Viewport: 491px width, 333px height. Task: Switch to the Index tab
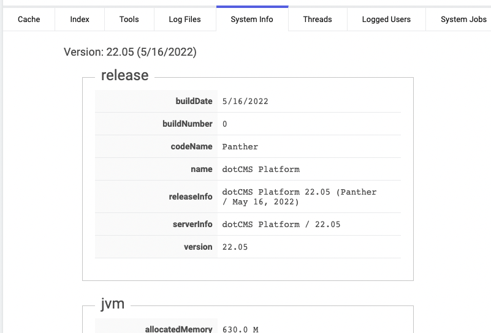[80, 20]
